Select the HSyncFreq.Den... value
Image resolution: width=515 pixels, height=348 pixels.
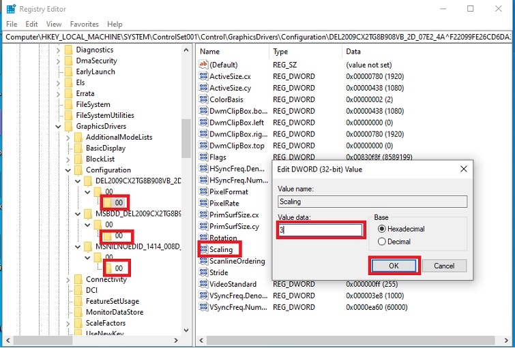click(x=237, y=169)
